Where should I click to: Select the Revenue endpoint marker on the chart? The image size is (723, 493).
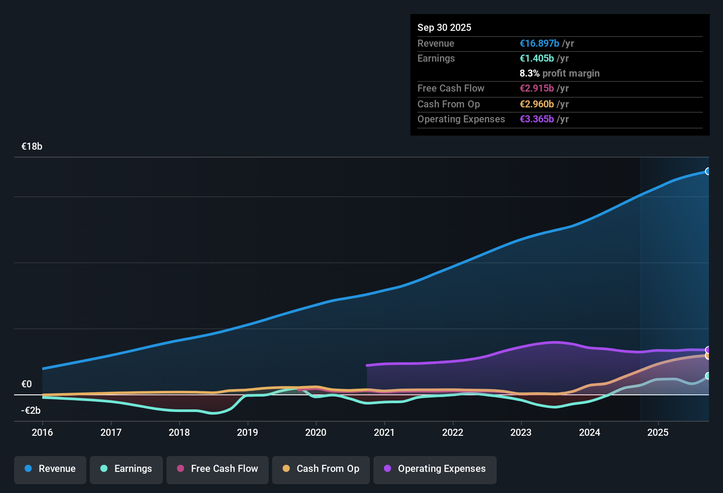tap(708, 171)
